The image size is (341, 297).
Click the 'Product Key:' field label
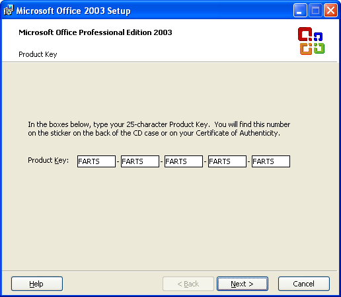click(x=48, y=160)
